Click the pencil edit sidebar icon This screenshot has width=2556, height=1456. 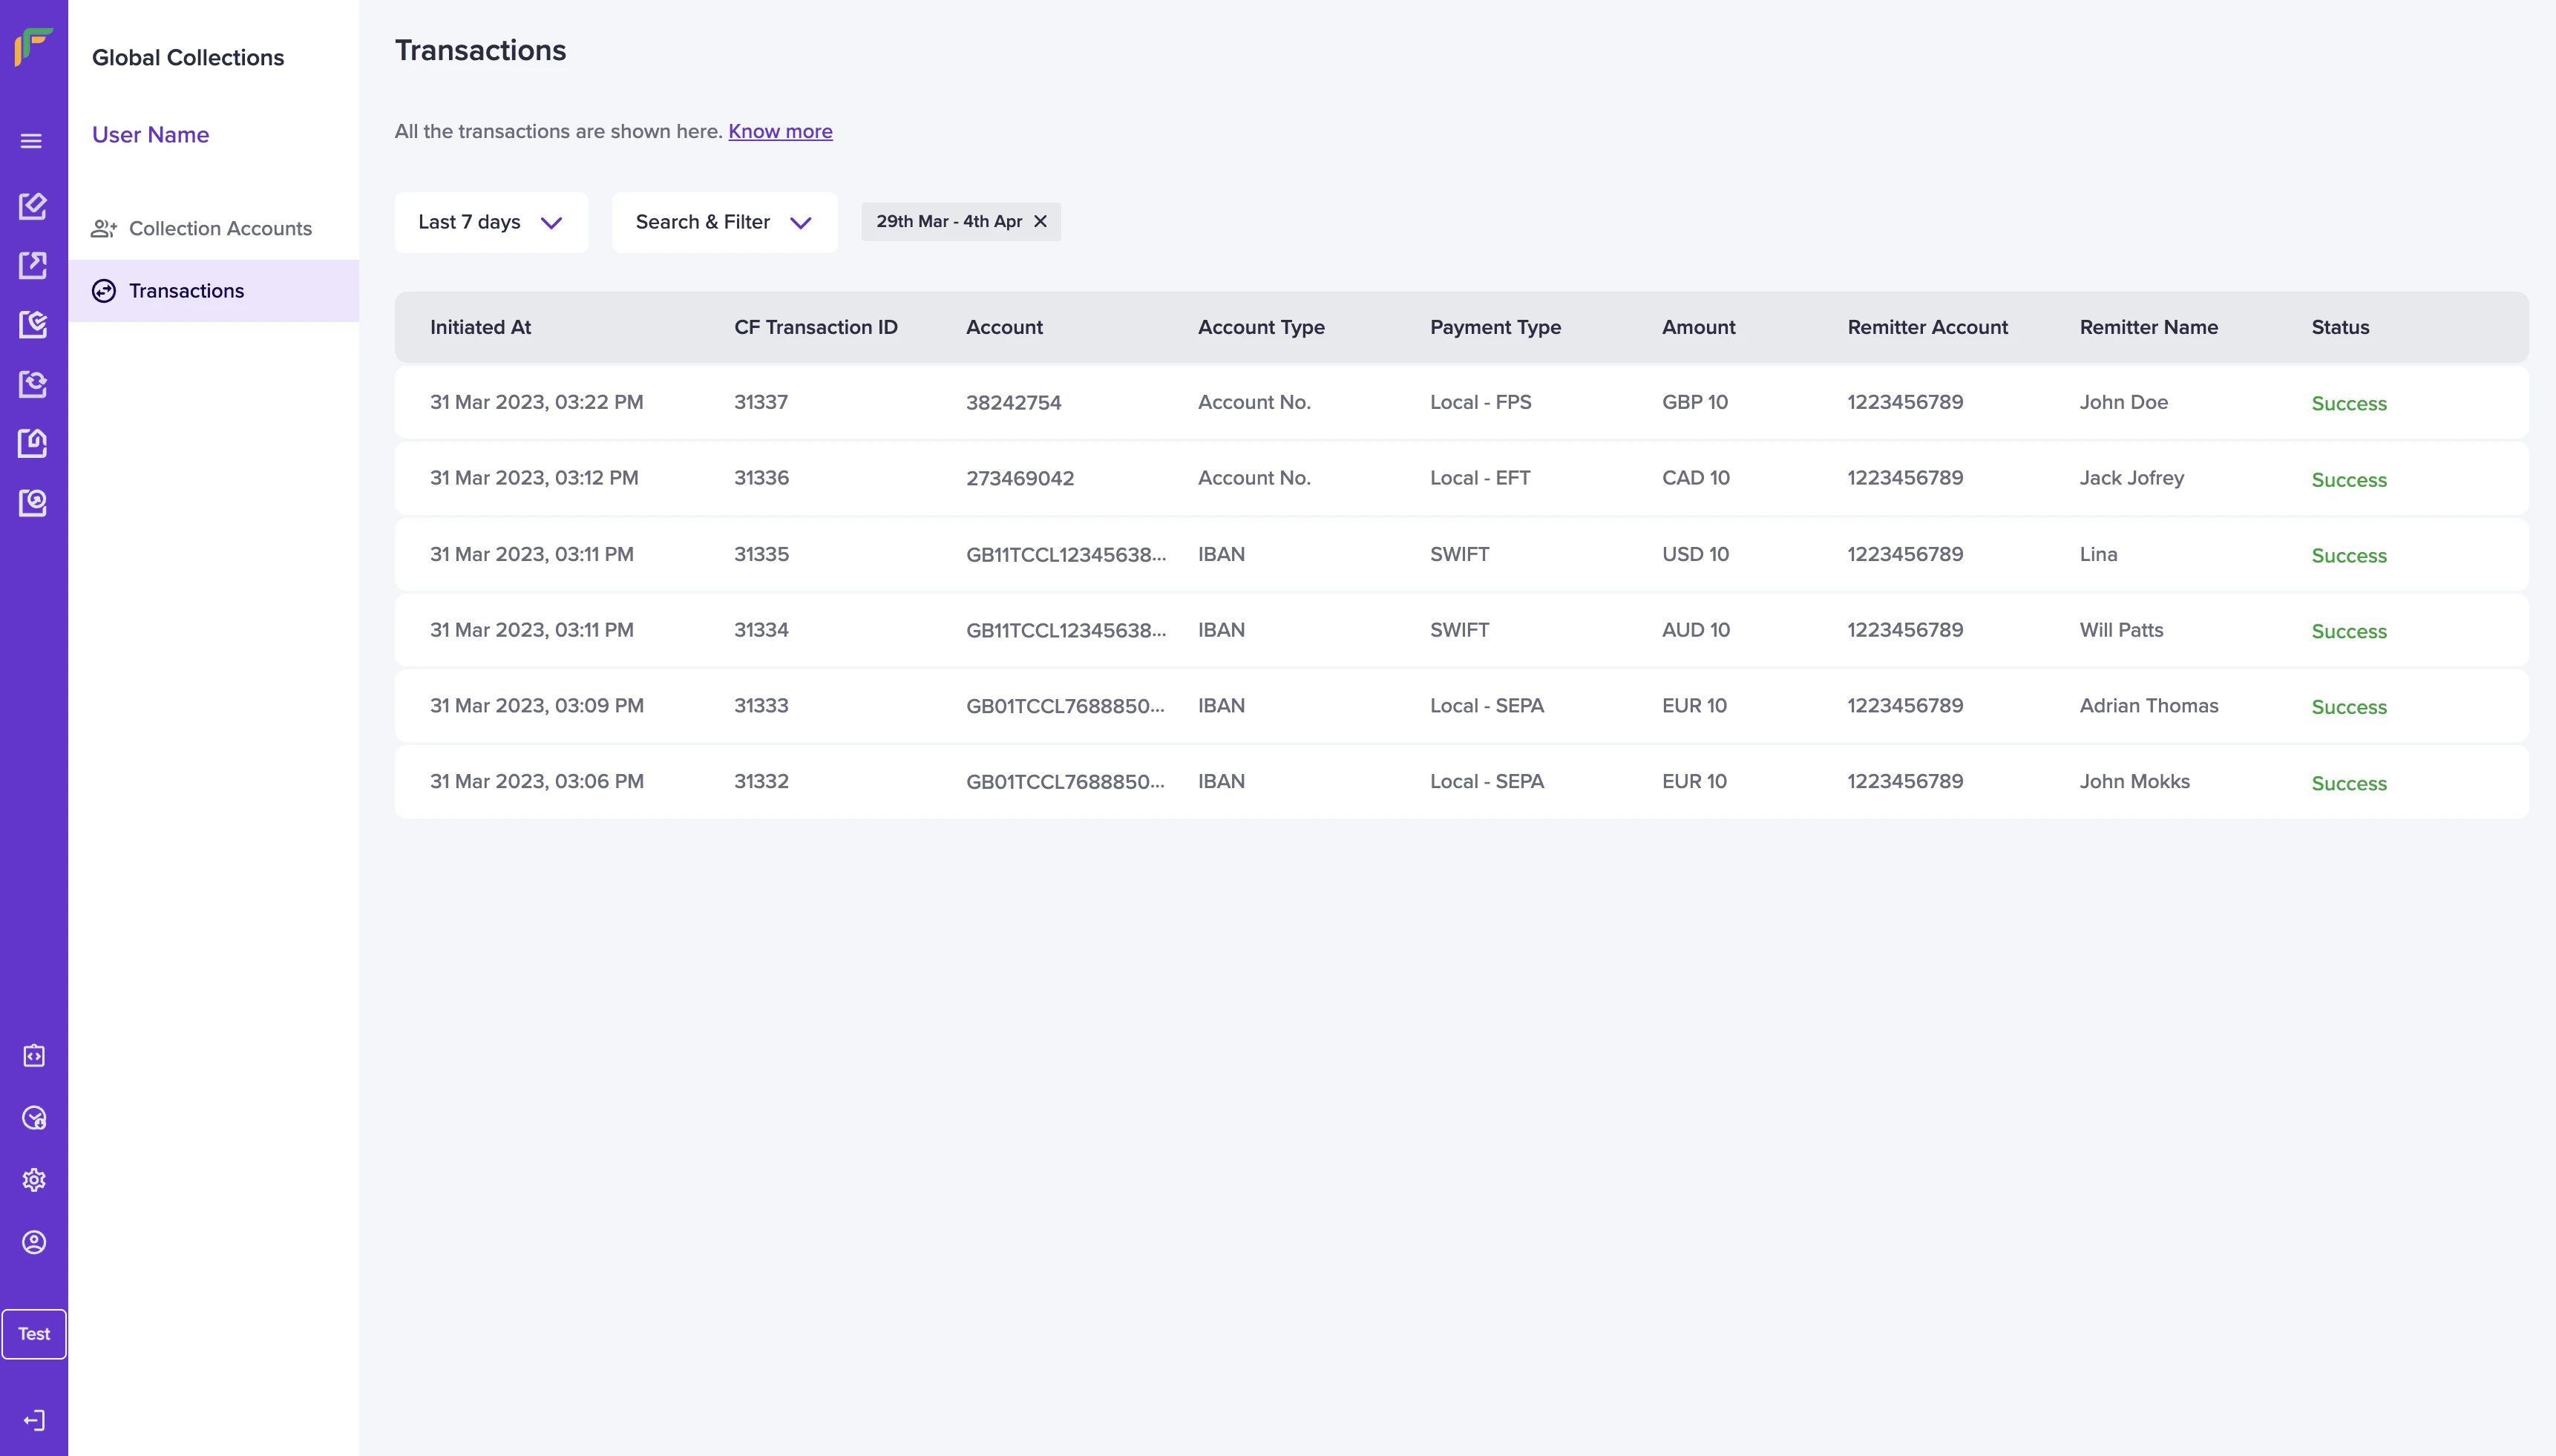click(33, 206)
